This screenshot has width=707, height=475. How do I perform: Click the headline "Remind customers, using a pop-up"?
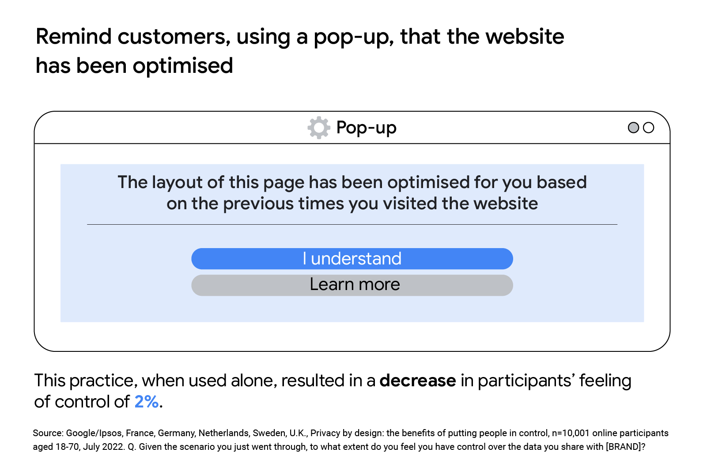(x=215, y=37)
